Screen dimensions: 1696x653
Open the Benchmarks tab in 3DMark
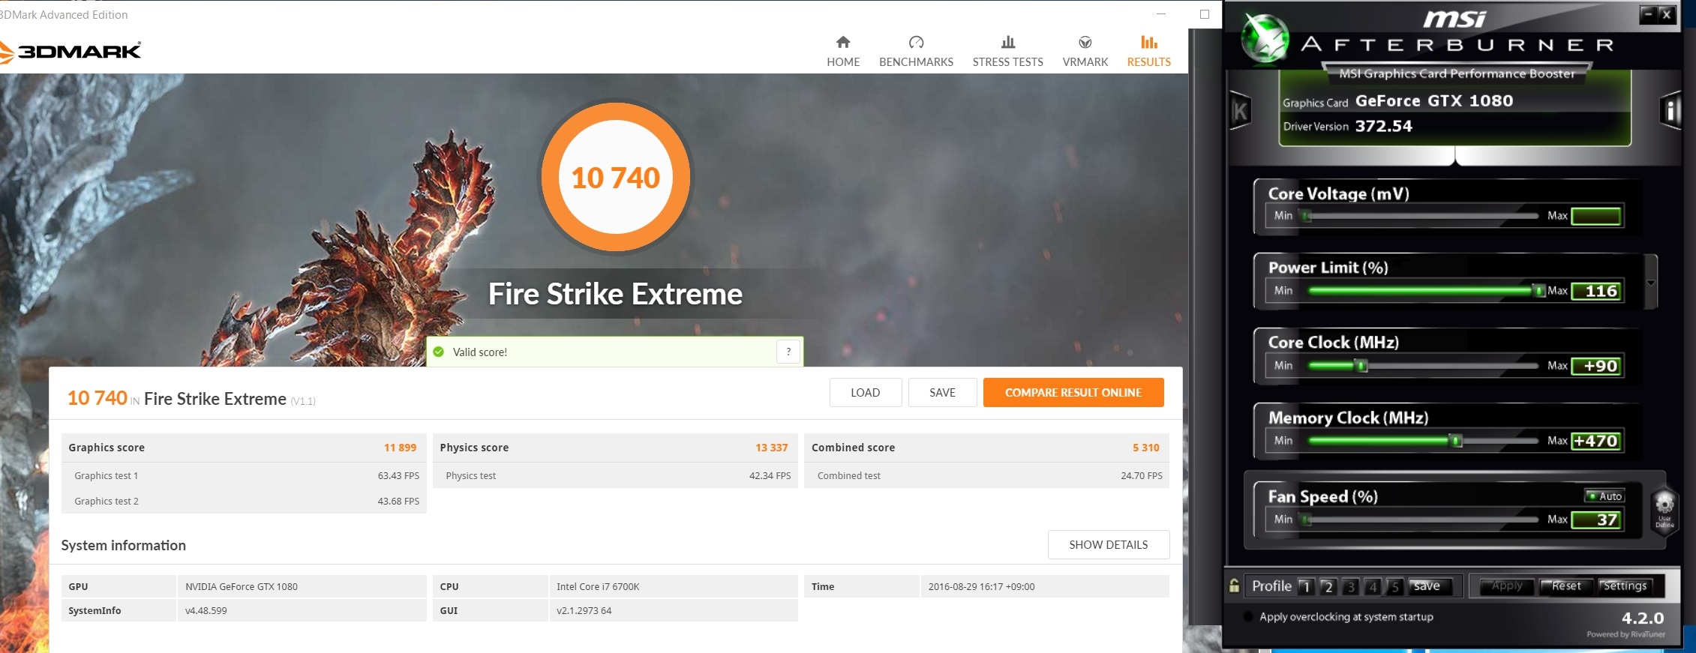click(x=916, y=51)
